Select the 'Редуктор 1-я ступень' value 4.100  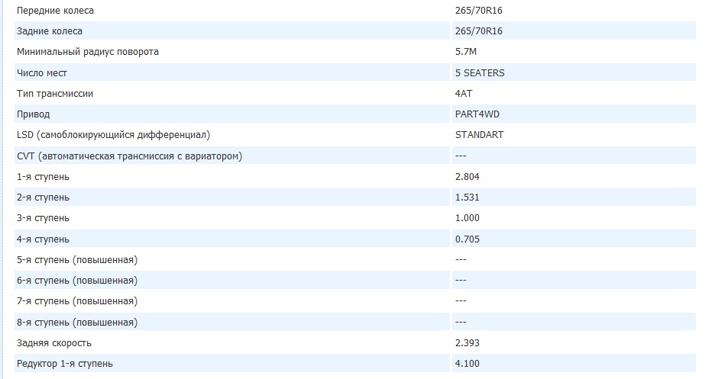[467, 363]
